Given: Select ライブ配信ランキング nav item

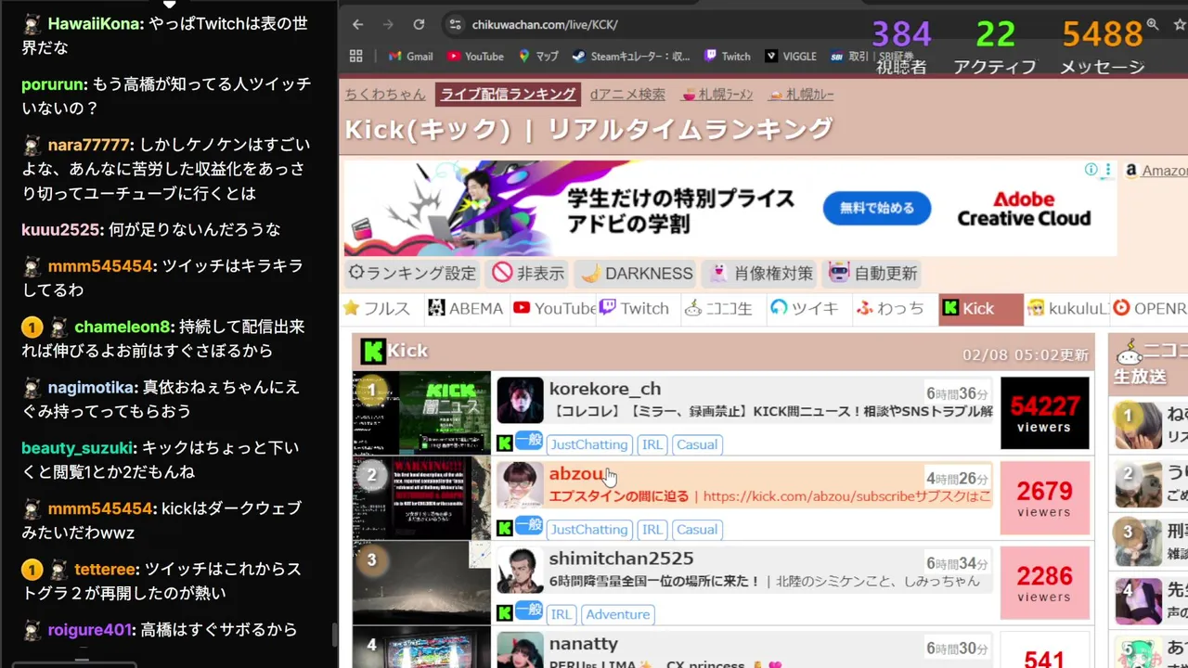Looking at the screenshot, I should (508, 94).
